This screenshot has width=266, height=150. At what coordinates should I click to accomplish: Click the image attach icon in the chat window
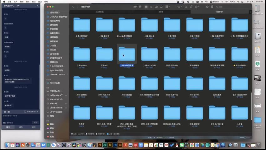coord(9,112)
